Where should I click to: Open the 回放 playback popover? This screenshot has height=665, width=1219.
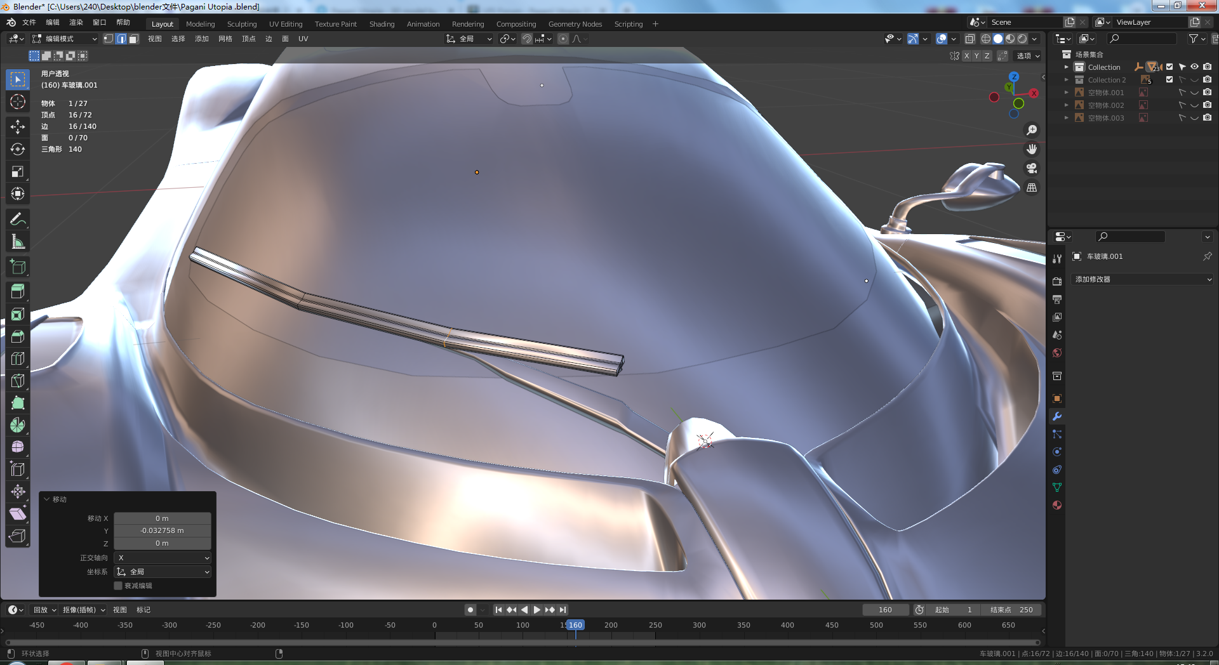point(44,610)
